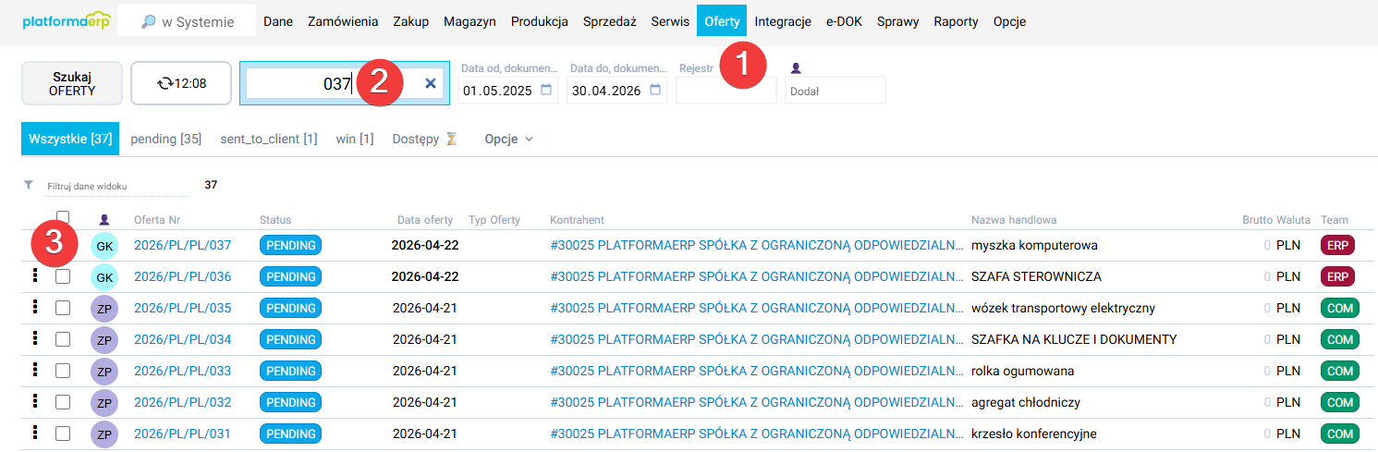This screenshot has height=452, width=1378.
Task: Open the Oferty menu
Action: 722,21
